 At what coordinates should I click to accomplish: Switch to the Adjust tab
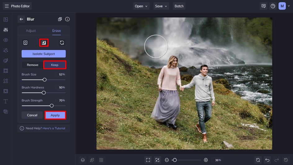[x=31, y=31]
